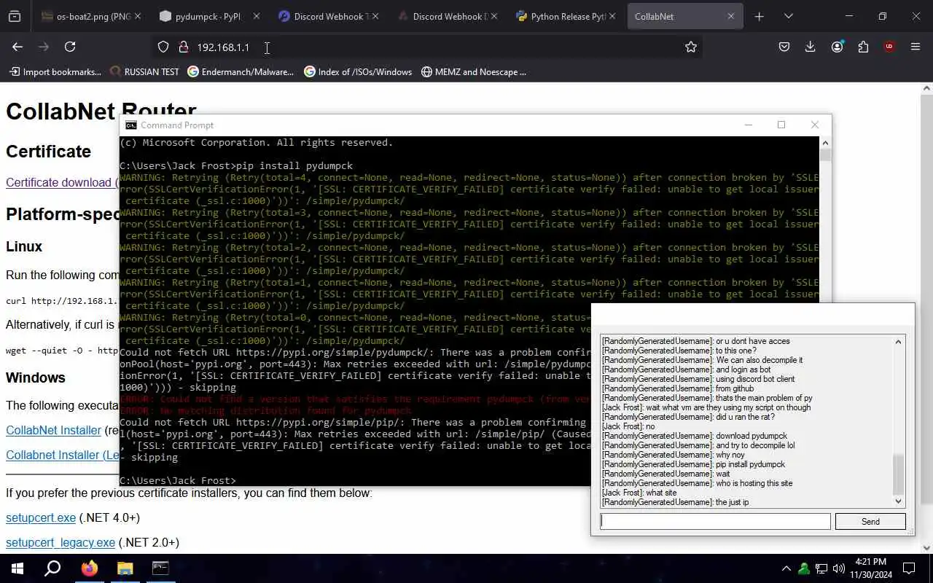Bookmark this page with star icon
Screen dimensions: 933x583
tap(691, 47)
